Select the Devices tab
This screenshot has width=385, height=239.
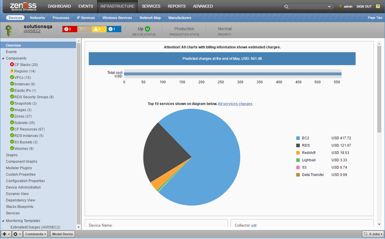click(15, 18)
